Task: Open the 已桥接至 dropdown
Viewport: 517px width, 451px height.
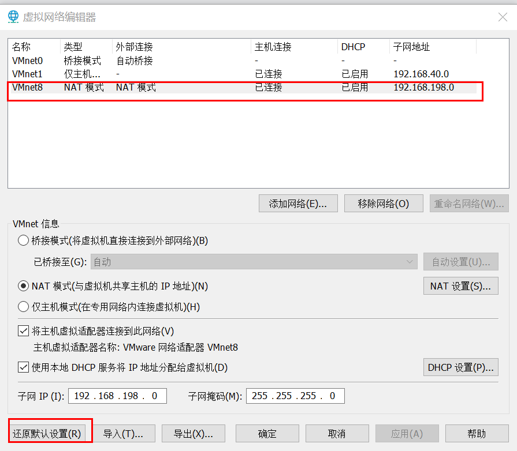Action: point(254,262)
